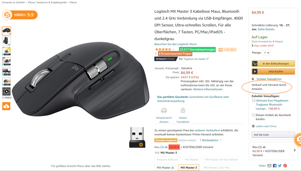Select the MX Master 2s style option

click(165, 167)
